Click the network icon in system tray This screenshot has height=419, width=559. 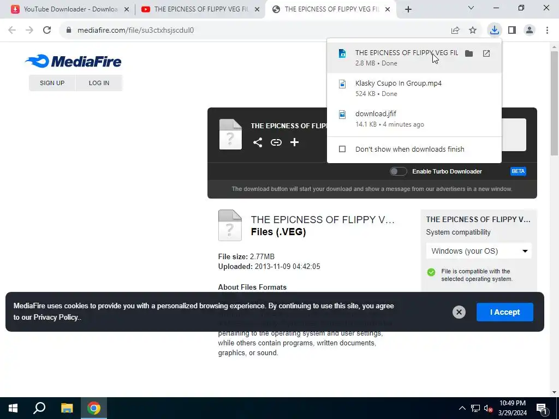475,408
